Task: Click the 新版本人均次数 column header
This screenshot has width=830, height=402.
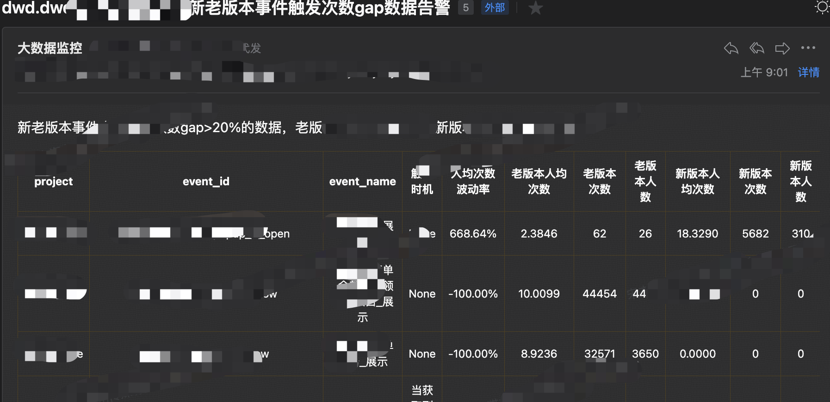Action: tap(698, 181)
